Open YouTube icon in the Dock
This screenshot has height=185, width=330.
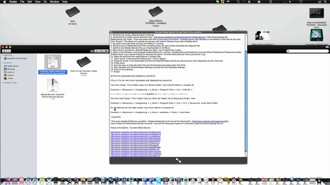coord(265,180)
